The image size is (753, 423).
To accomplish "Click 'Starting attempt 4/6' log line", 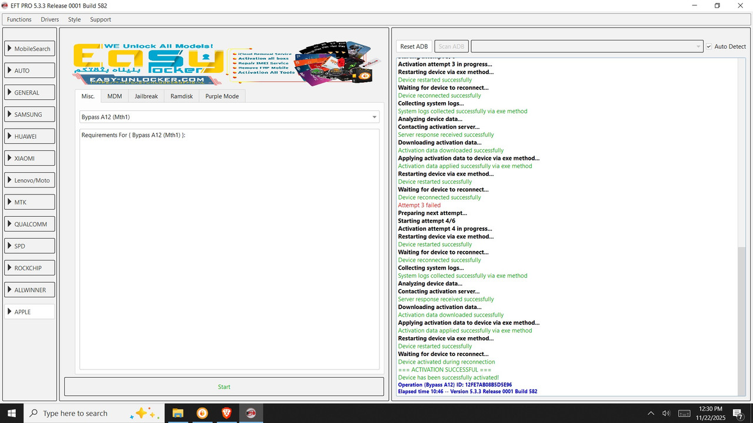I will (x=427, y=221).
